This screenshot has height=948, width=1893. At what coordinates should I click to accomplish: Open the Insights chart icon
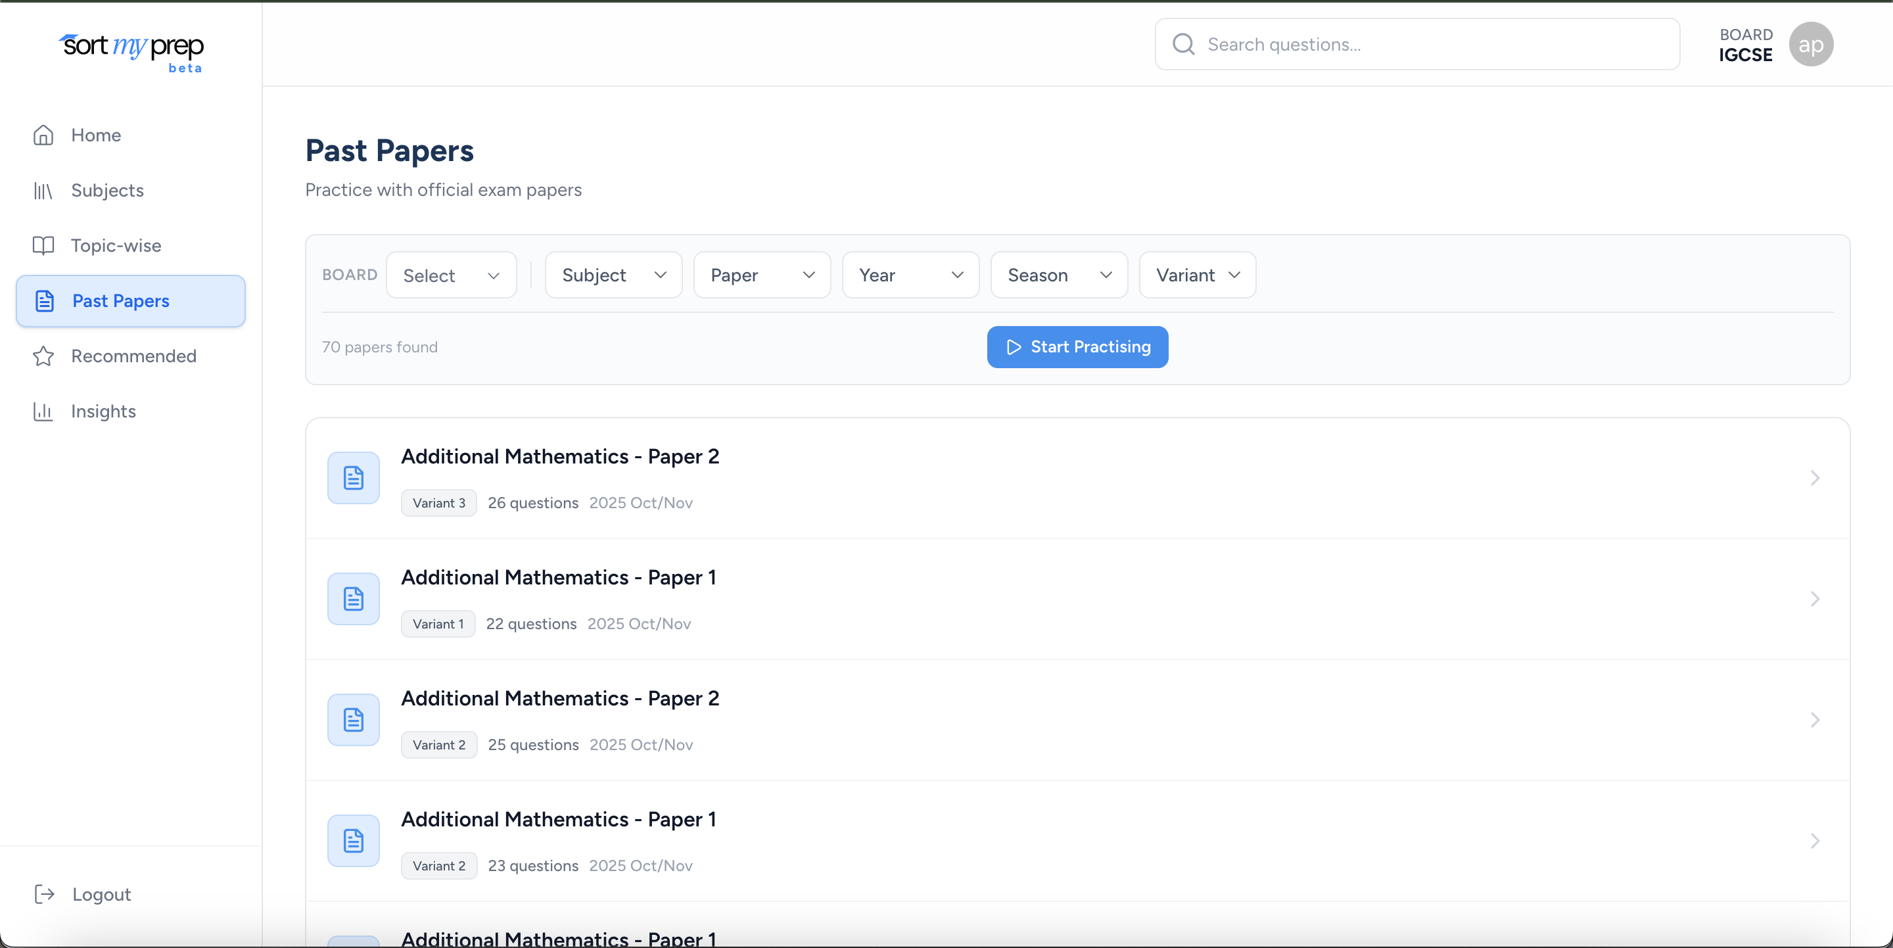click(43, 411)
